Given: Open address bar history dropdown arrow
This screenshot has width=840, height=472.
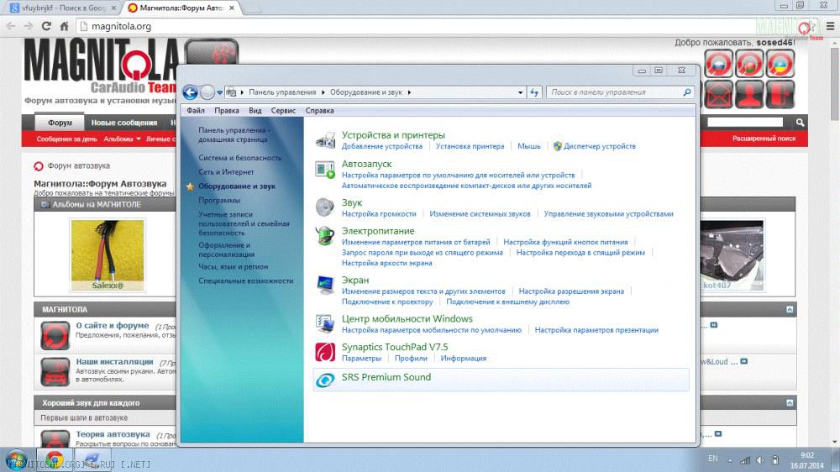Looking at the screenshot, I should [520, 92].
